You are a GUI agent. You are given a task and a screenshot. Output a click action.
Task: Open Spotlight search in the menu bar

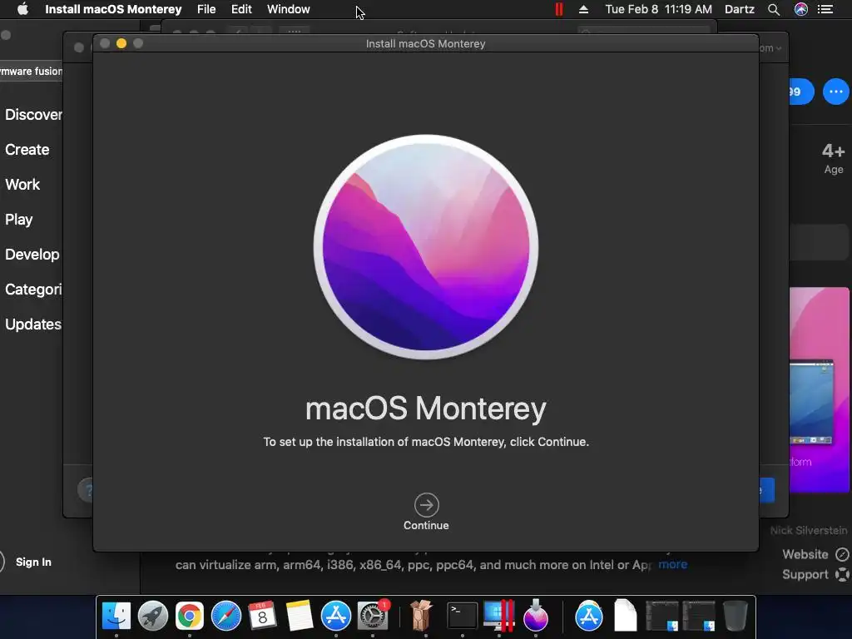click(774, 9)
